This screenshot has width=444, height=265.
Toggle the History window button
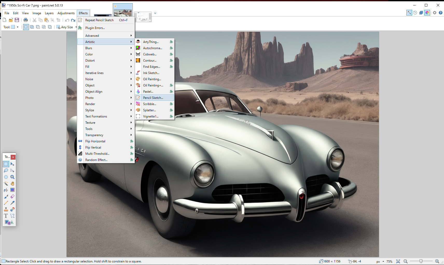(415, 13)
